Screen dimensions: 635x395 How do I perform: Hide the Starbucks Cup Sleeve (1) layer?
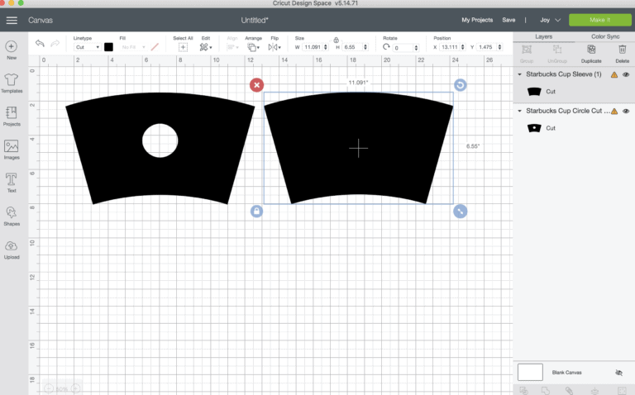click(626, 74)
